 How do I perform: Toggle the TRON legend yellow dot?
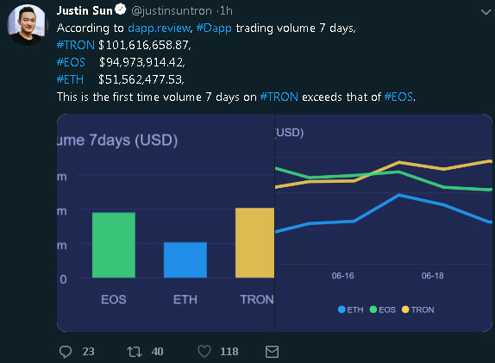[x=405, y=310]
